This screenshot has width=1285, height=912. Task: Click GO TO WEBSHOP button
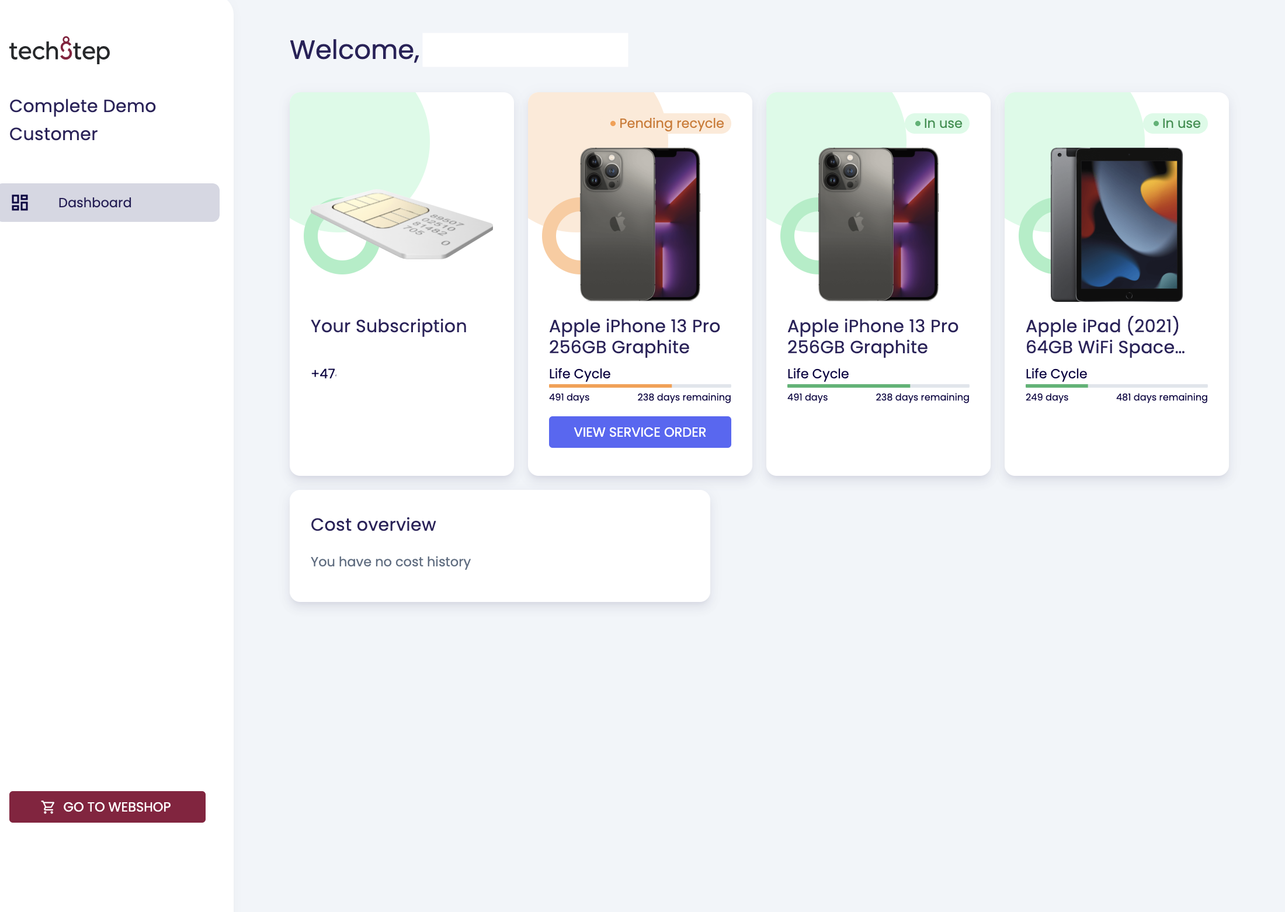click(107, 806)
